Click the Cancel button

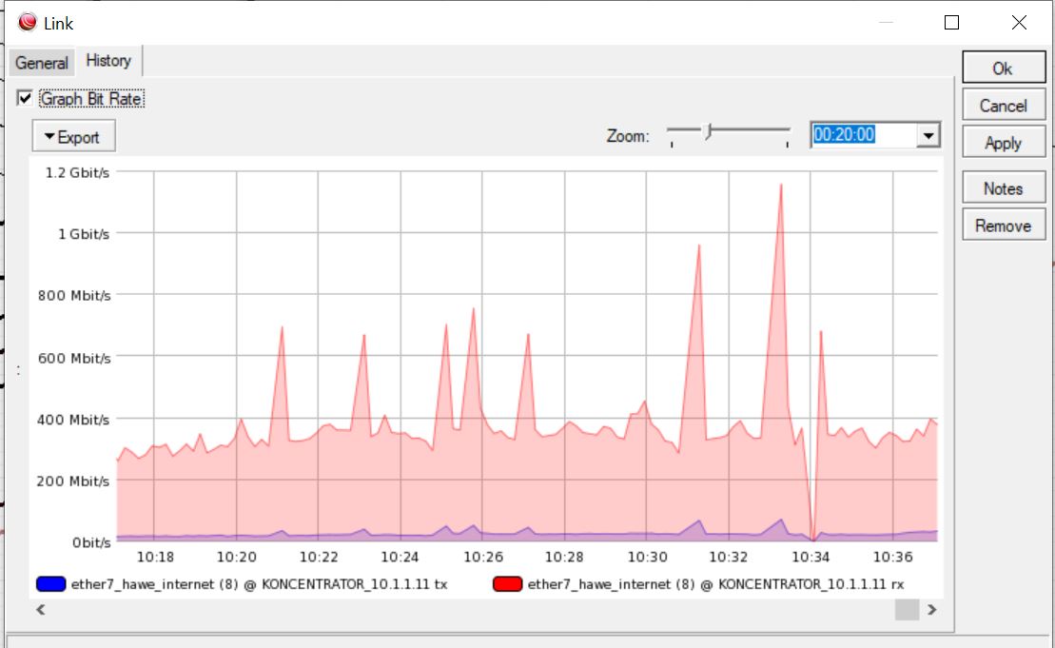click(x=1004, y=106)
